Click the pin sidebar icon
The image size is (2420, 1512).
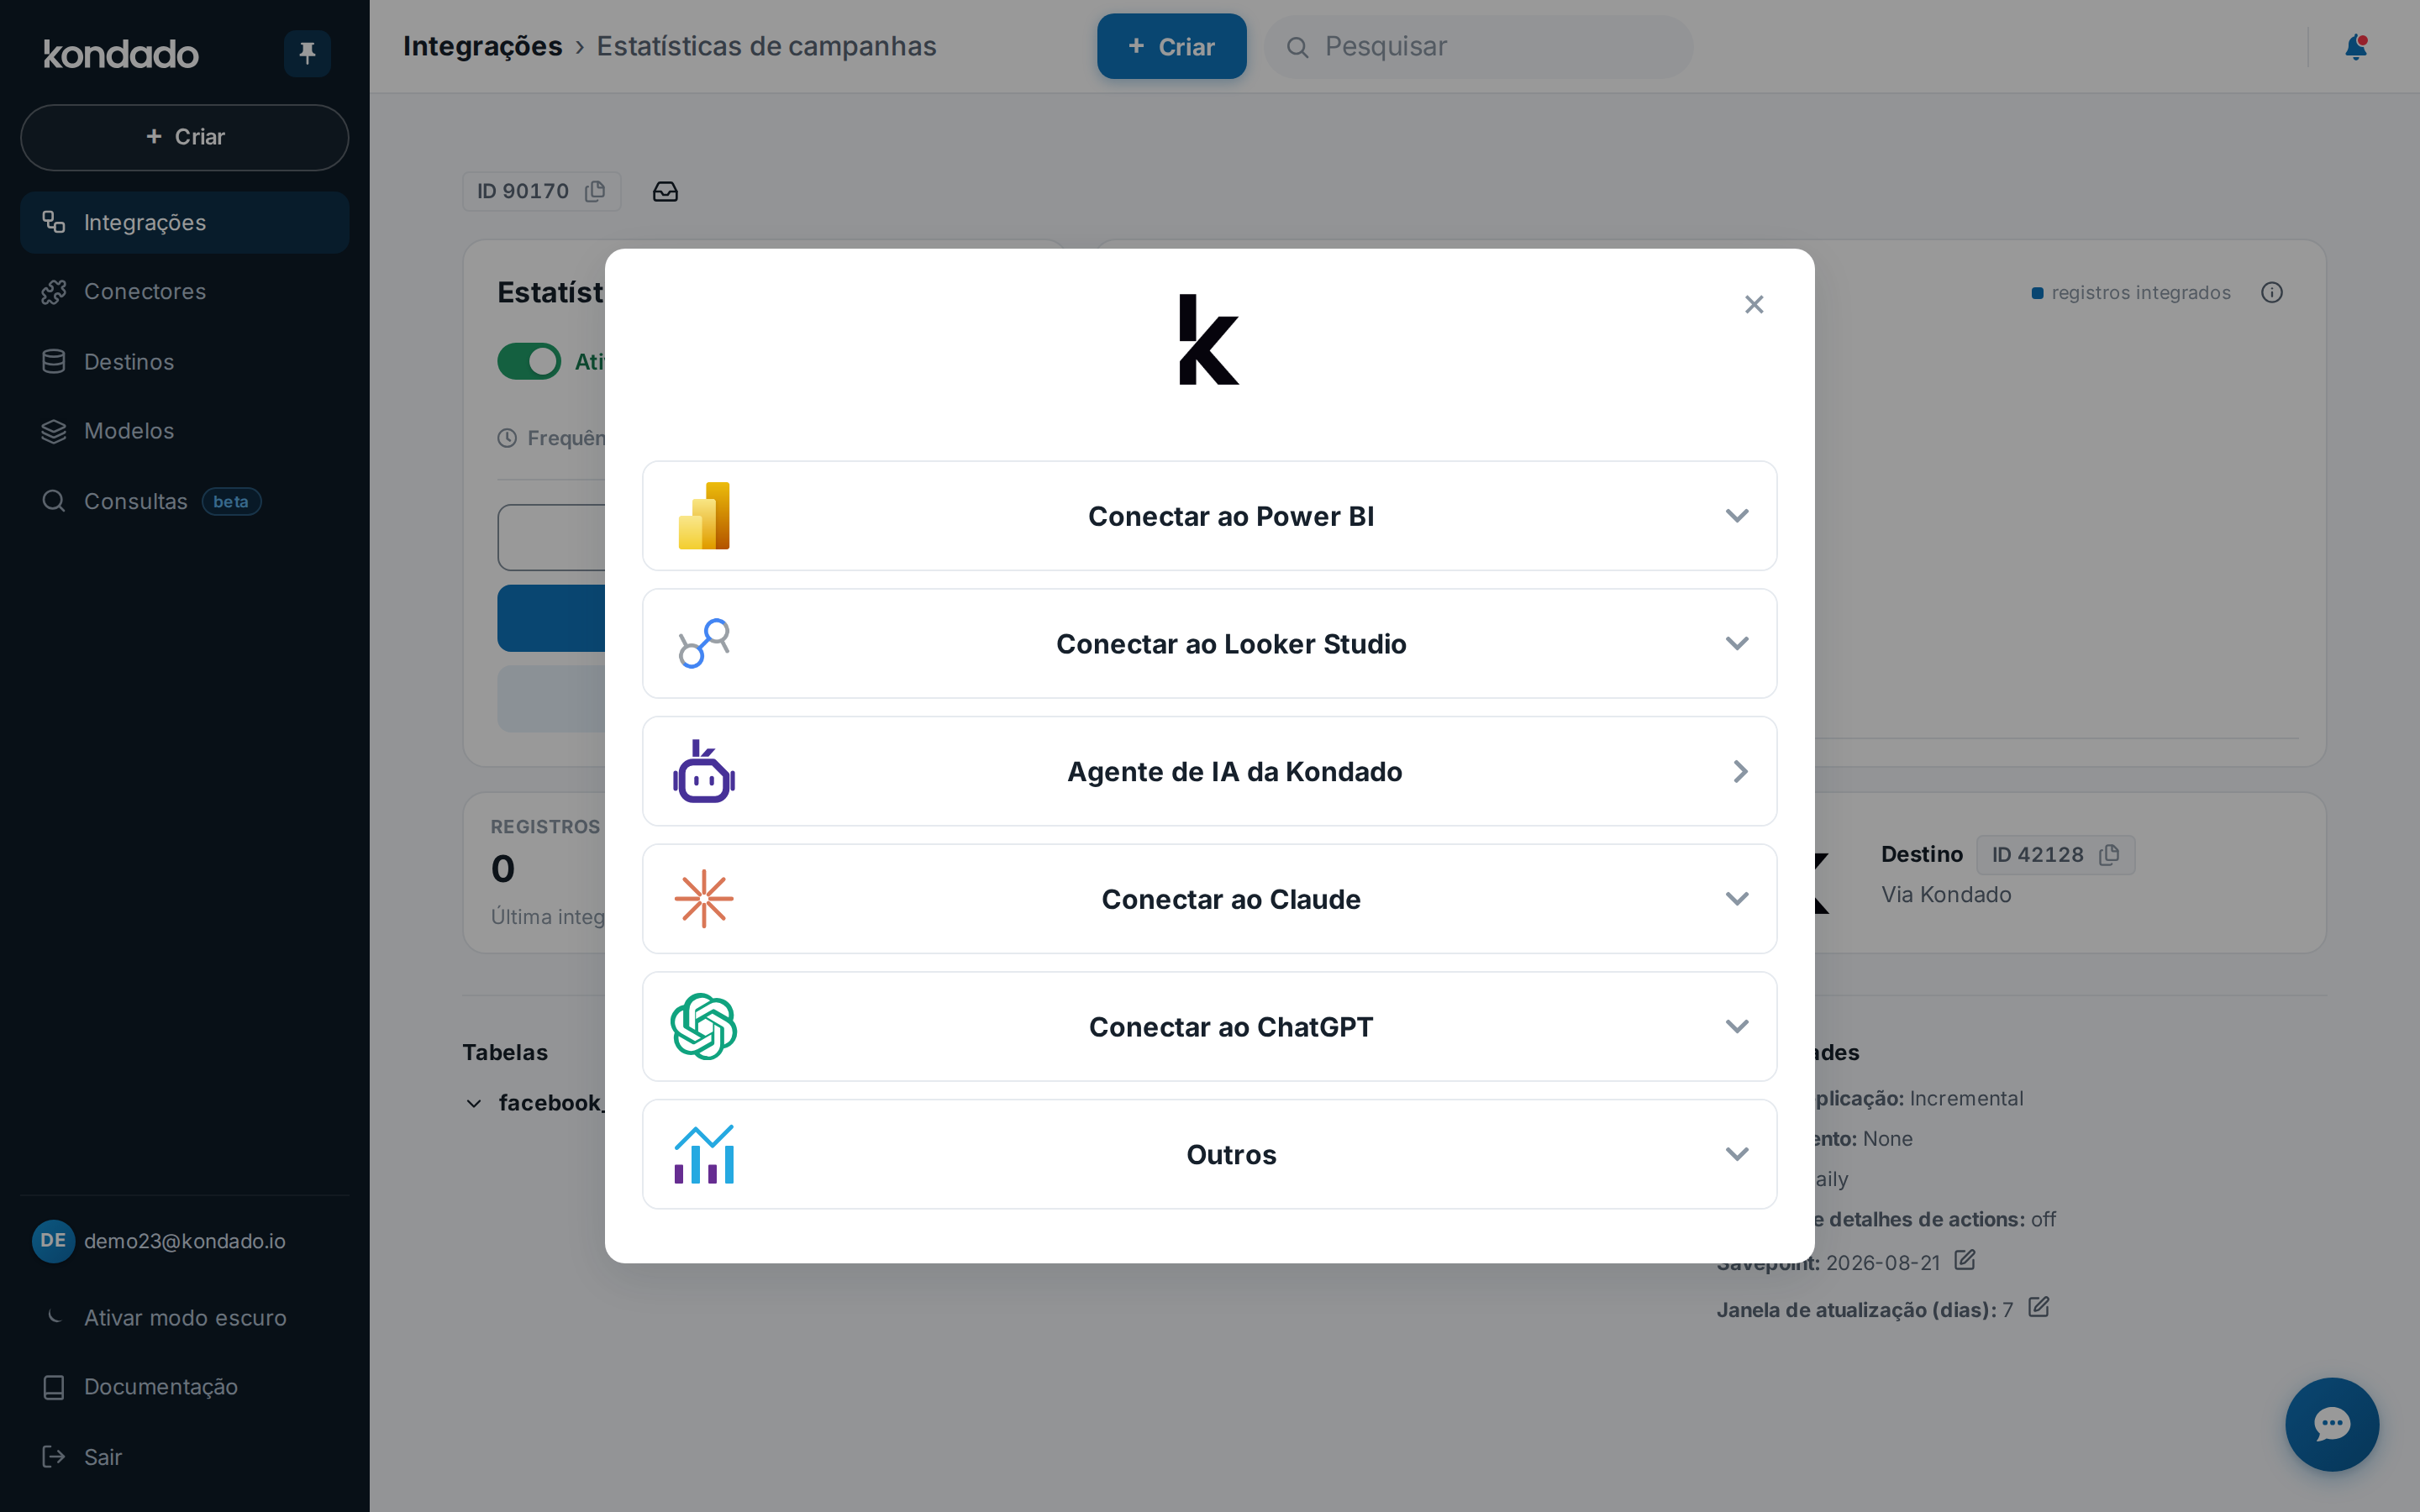(307, 53)
